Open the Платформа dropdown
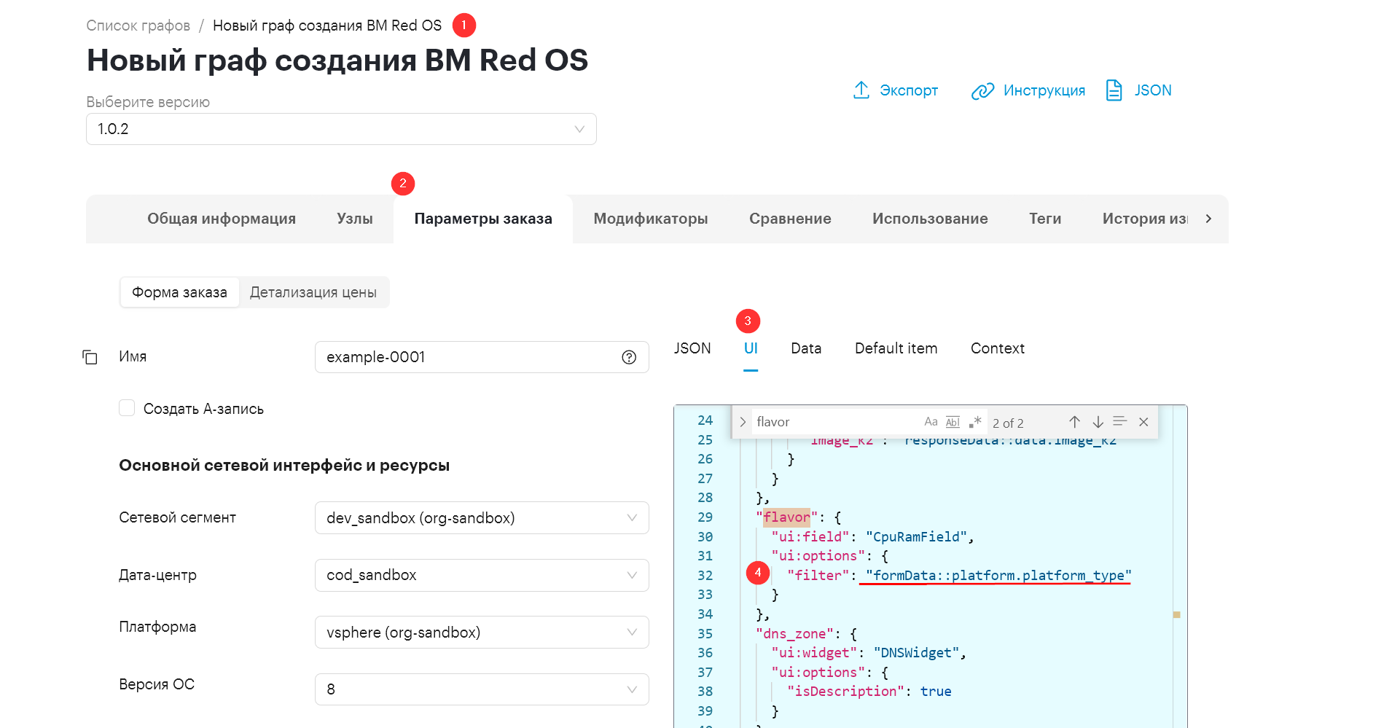1400x728 pixels. coord(482,633)
